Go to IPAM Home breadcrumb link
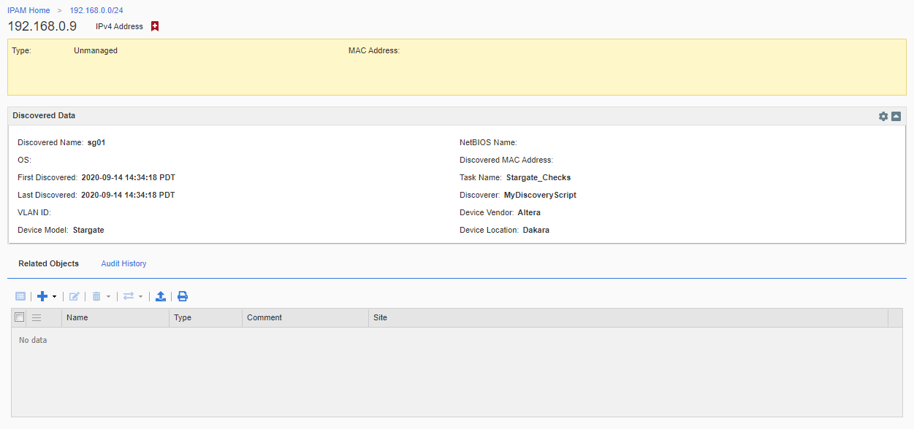The width and height of the screenshot is (914, 429). tap(28, 10)
